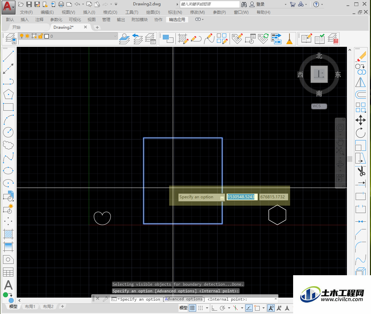Open the layer dropdown list
The width and height of the screenshot is (371, 314).
[115, 36]
